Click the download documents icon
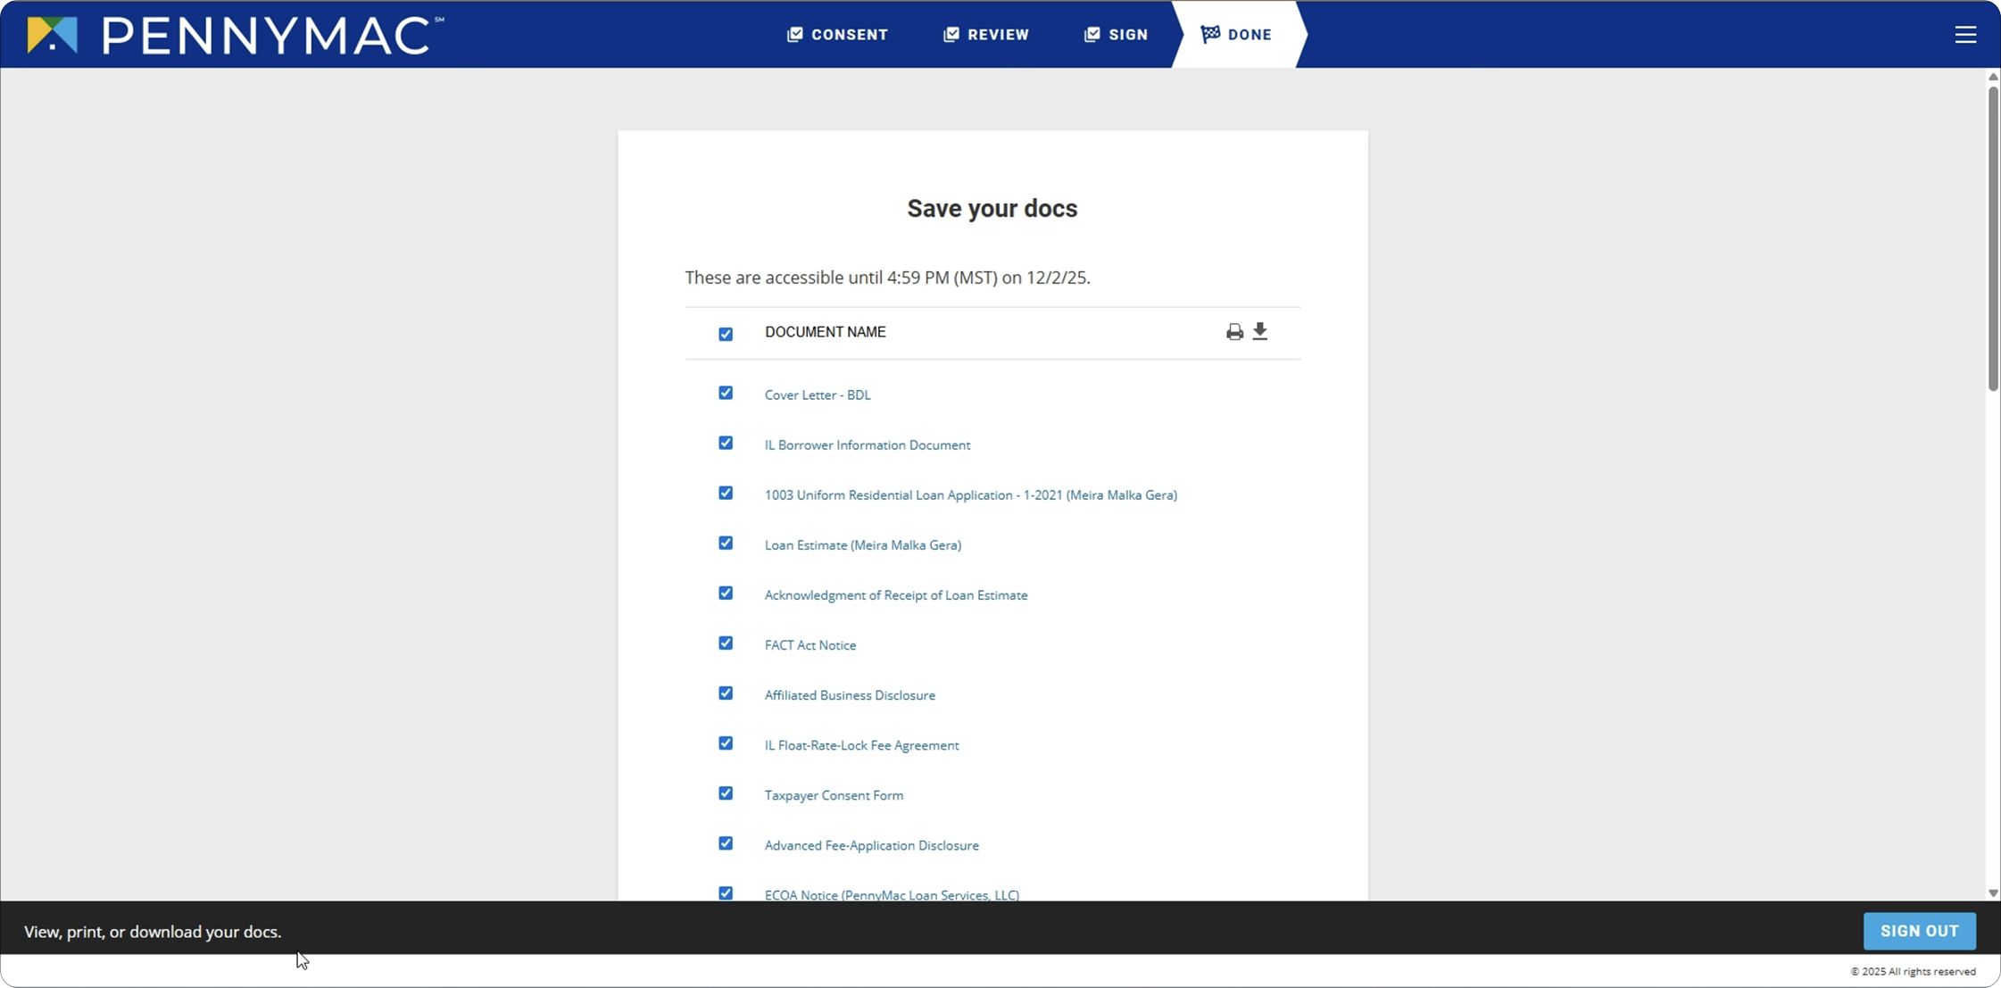The height and width of the screenshot is (988, 2001). point(1260,331)
